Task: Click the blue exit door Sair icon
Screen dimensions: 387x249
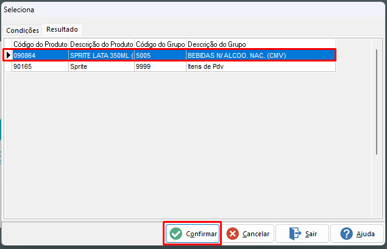Action: (295, 233)
